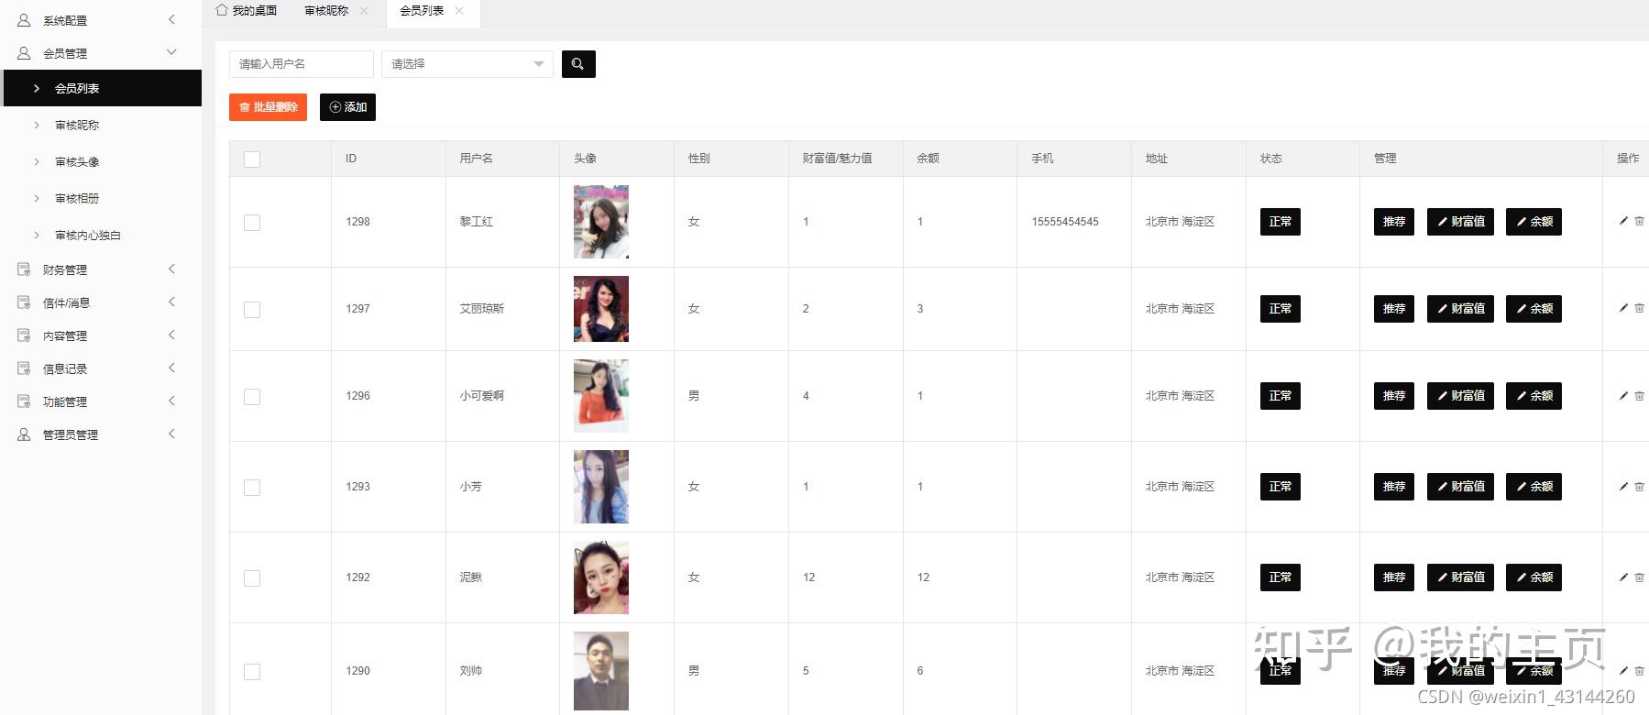Open the 请选择 dropdown filter
The image size is (1649, 715).
pos(467,64)
